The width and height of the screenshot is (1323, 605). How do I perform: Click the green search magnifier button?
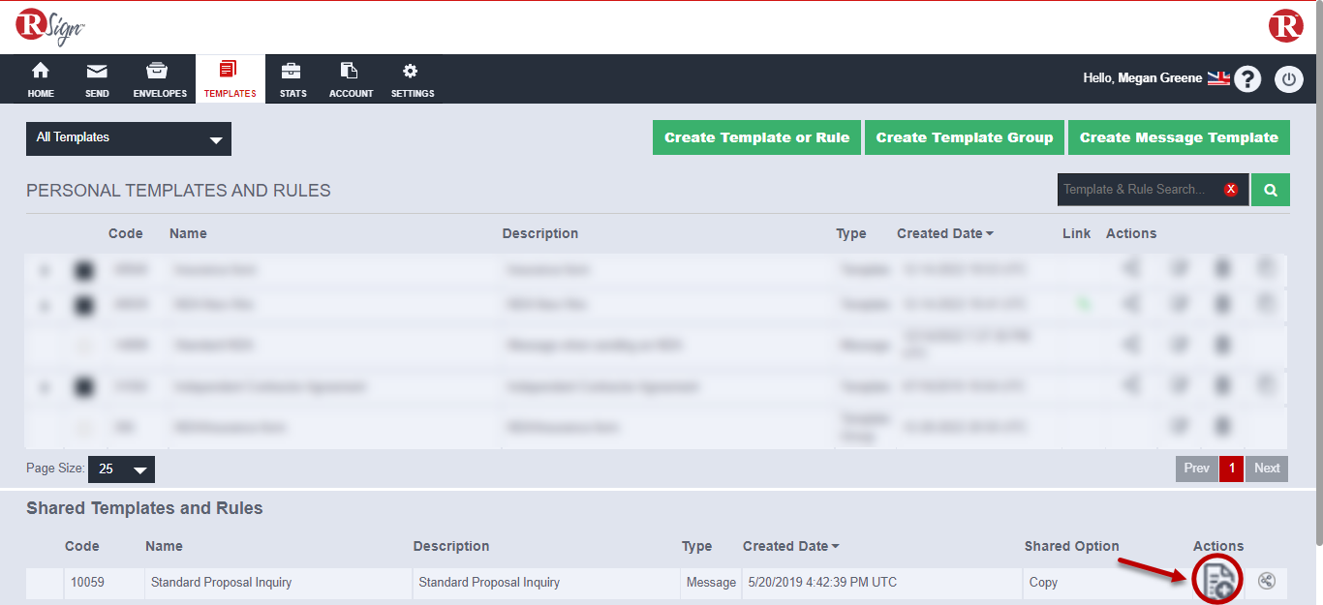[x=1270, y=191]
